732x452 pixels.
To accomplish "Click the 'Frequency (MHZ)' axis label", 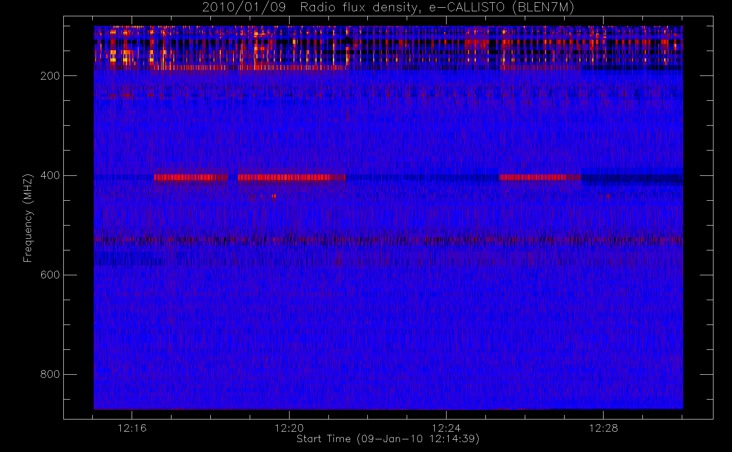I will [28, 218].
